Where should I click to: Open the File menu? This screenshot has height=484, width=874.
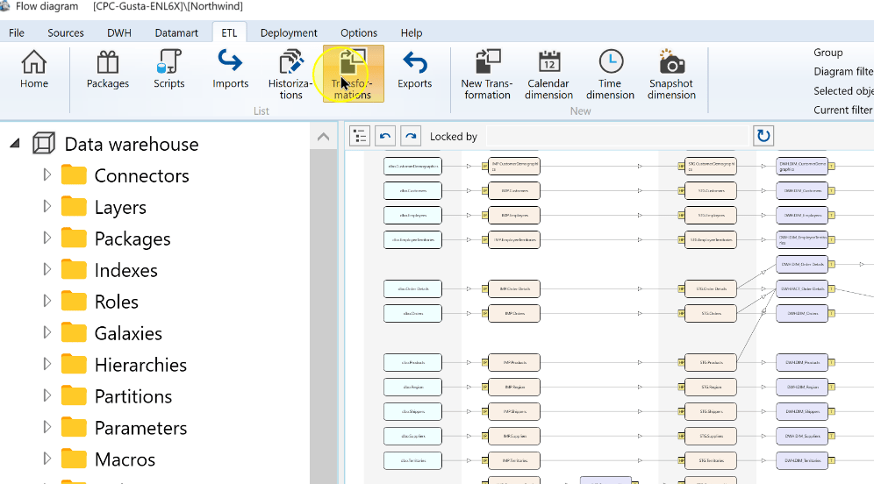pos(17,32)
